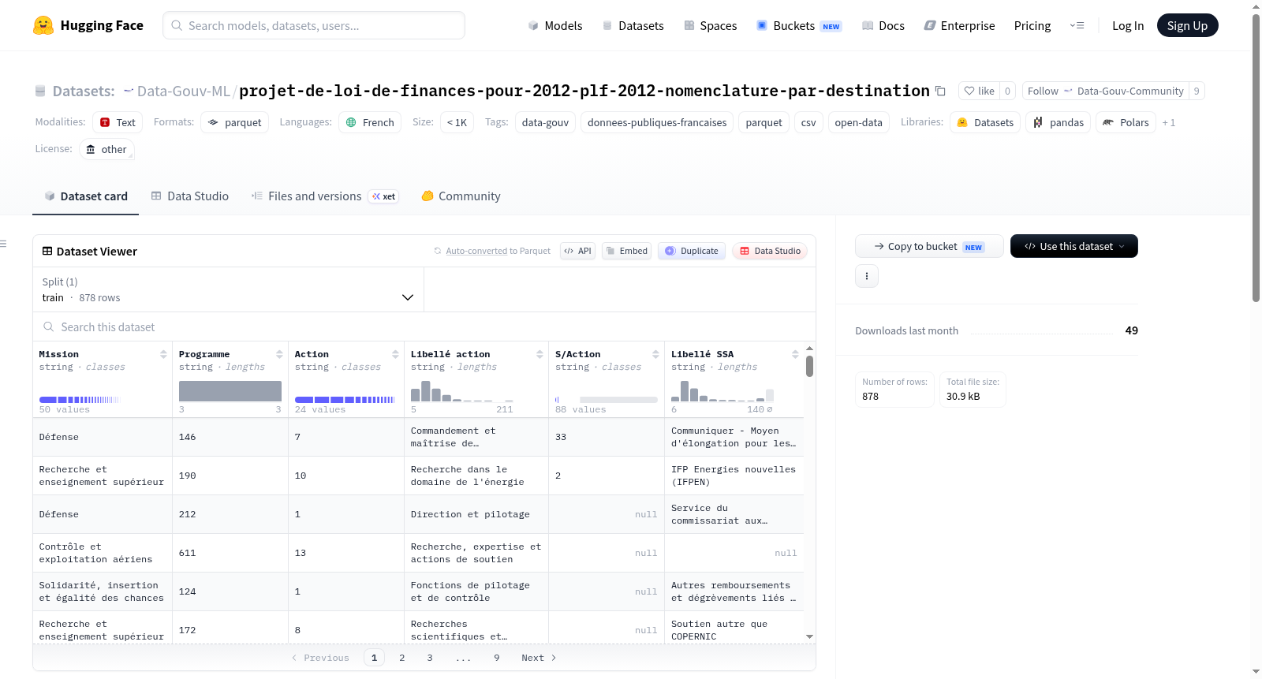Like this dataset
1262x679 pixels.
[979, 91]
